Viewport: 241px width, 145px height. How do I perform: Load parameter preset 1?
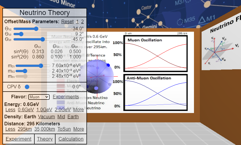[78, 22]
